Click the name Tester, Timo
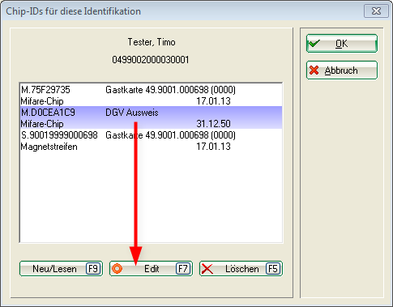 pos(152,42)
